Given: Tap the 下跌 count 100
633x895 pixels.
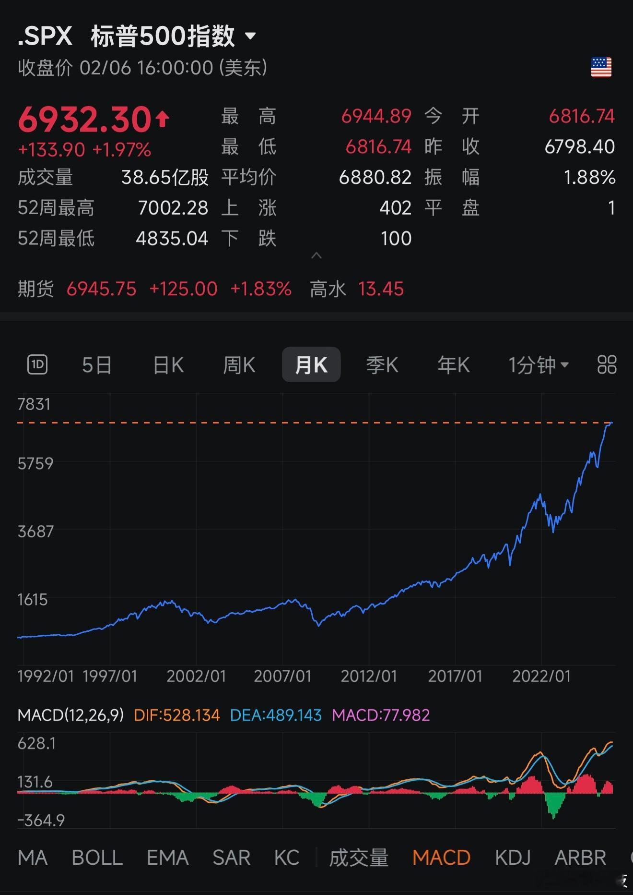Looking at the screenshot, I should click(x=396, y=239).
